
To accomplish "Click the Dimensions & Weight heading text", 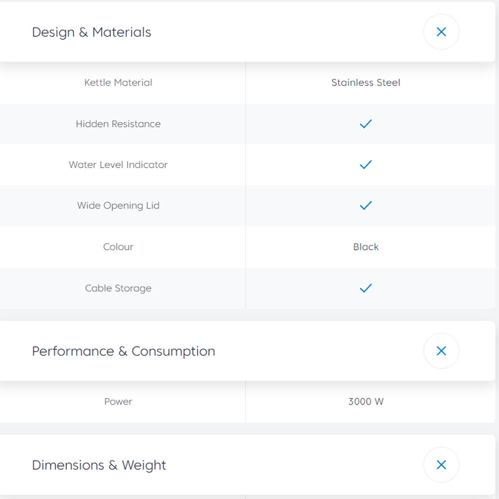I will (99, 465).
